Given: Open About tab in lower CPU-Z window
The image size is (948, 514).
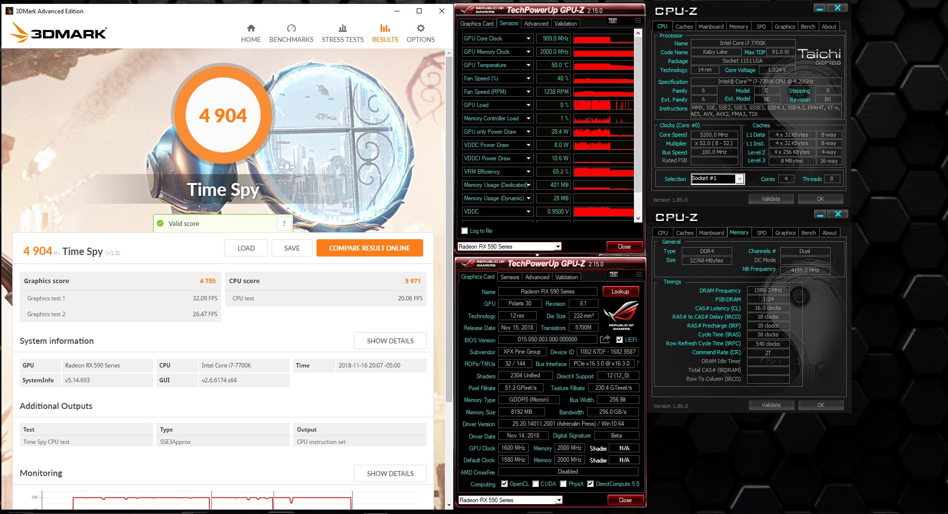Looking at the screenshot, I should click(829, 233).
